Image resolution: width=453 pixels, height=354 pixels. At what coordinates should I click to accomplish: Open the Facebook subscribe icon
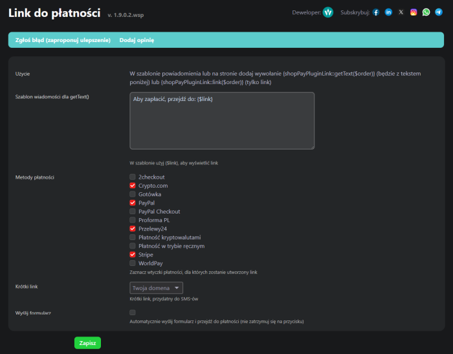point(376,12)
